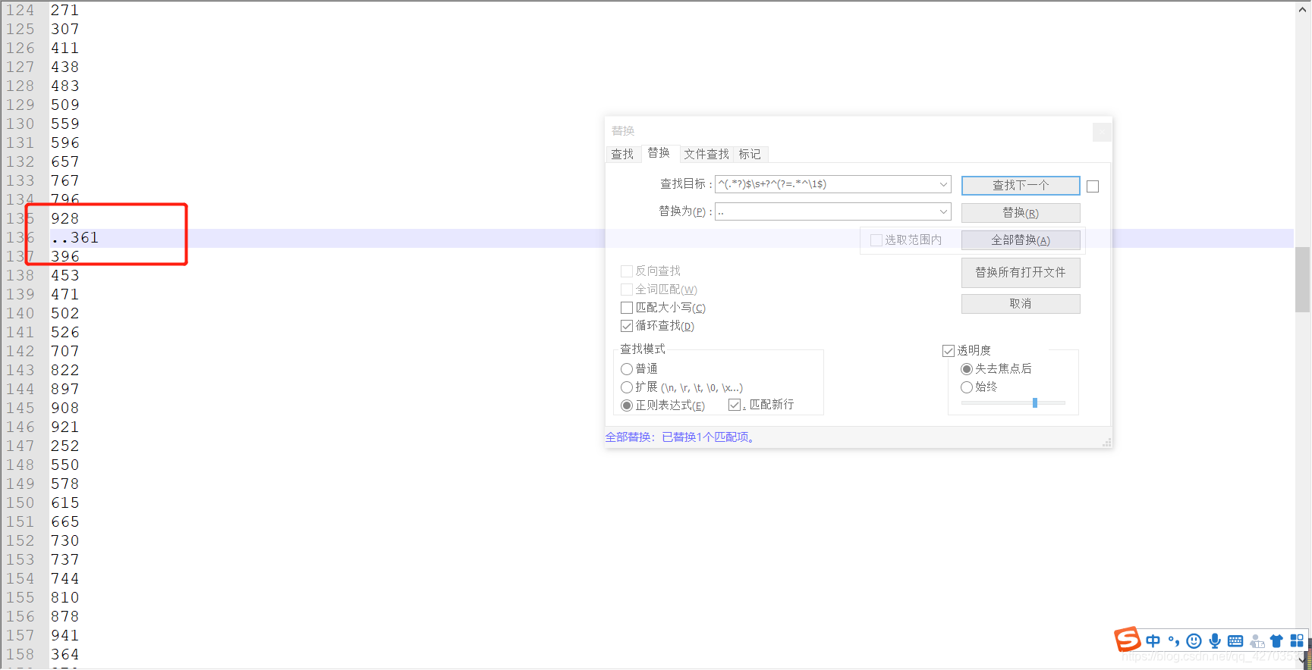The width and height of the screenshot is (1312, 670).
Task: Click the text '941' on line 157
Action: (65, 636)
